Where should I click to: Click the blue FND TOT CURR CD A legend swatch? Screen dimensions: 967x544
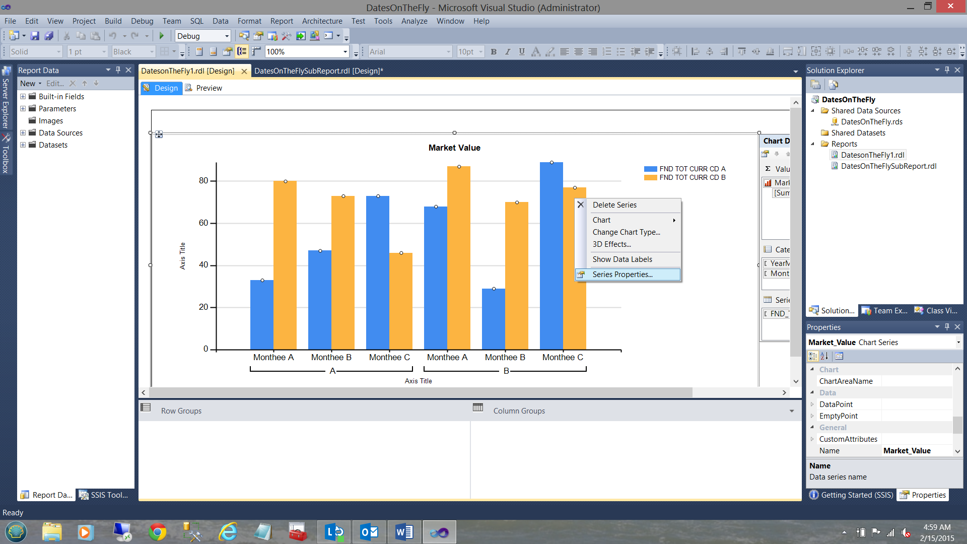tap(650, 169)
